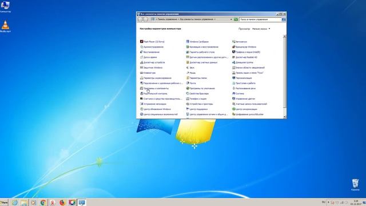Open the Система icon
The image size is (366, 206).
[x=234, y=93]
